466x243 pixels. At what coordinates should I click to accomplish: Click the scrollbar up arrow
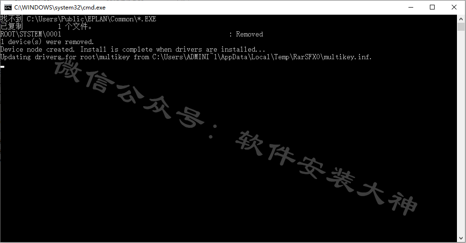pyautogui.click(x=461, y=18)
